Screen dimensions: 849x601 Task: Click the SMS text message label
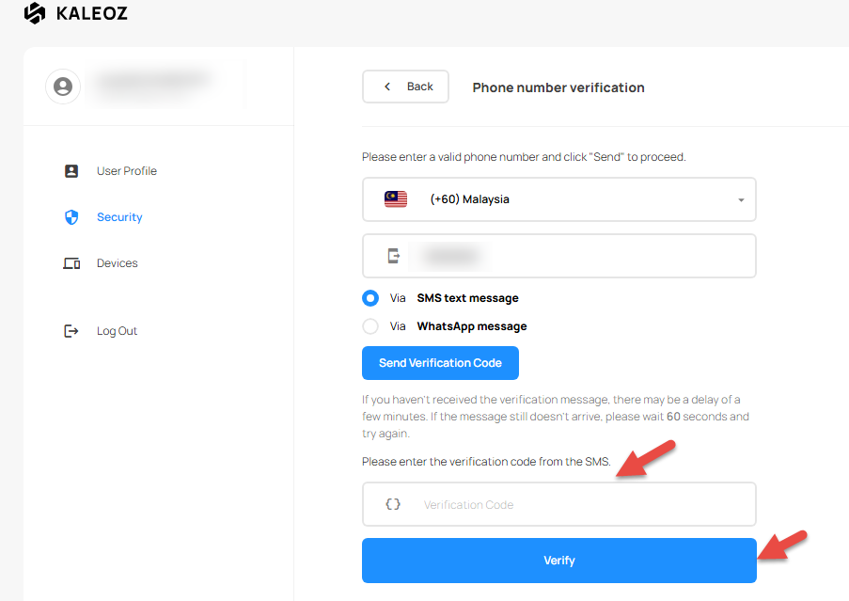pos(468,298)
